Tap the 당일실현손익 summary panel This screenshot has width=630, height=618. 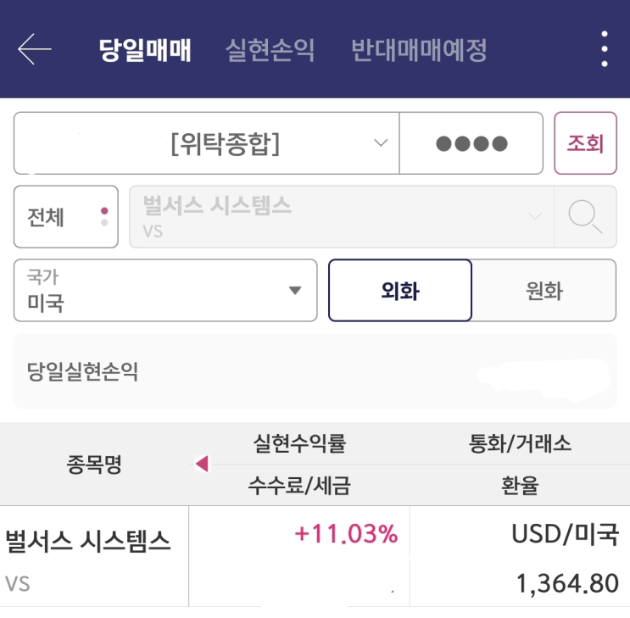point(315,371)
